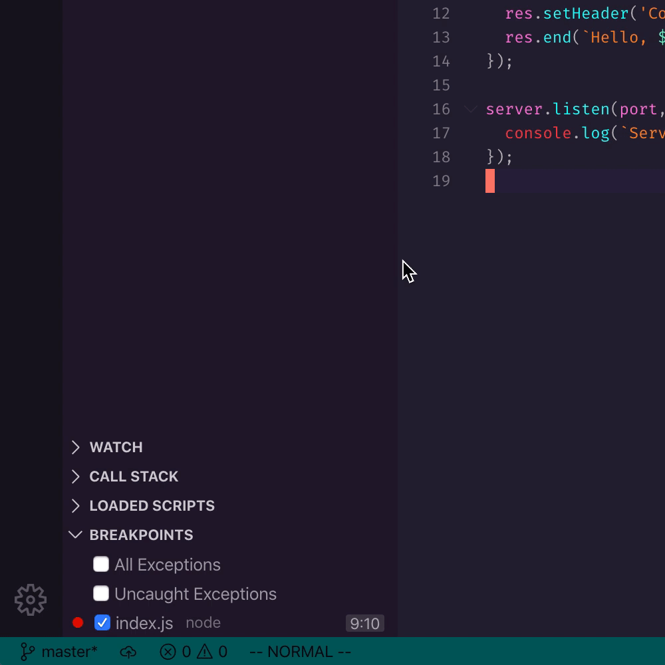This screenshot has height=665, width=665.
Task: Click the publish changes cloud icon
Action: coord(128,651)
